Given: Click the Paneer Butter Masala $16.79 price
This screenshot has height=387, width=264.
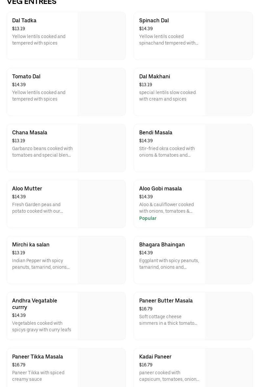Looking at the screenshot, I should [x=146, y=309].
